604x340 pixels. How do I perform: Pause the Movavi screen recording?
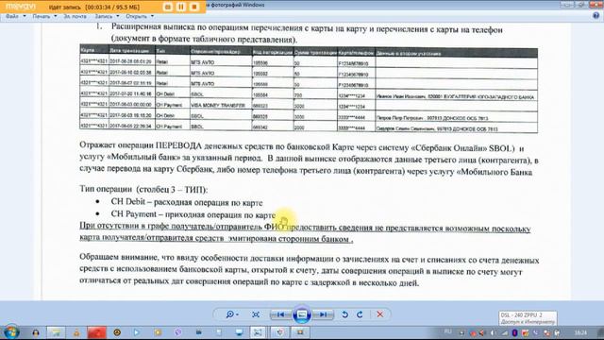click(181, 7)
